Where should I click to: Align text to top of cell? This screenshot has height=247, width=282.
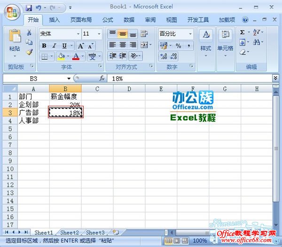[x=113, y=34]
